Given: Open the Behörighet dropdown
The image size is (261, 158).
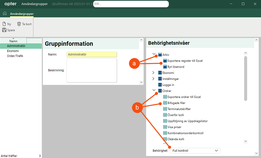Looking at the screenshot, I should coord(195,151).
